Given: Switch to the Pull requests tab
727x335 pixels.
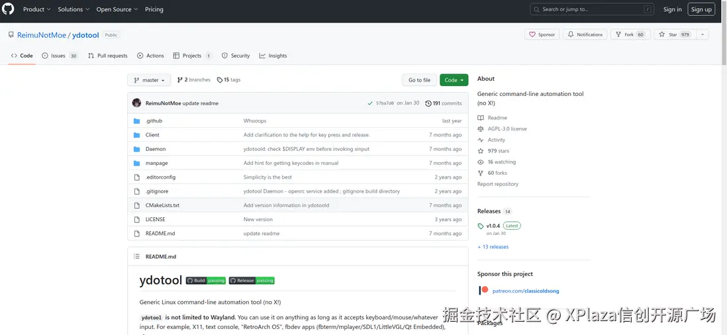Looking at the screenshot, I should 107,56.
